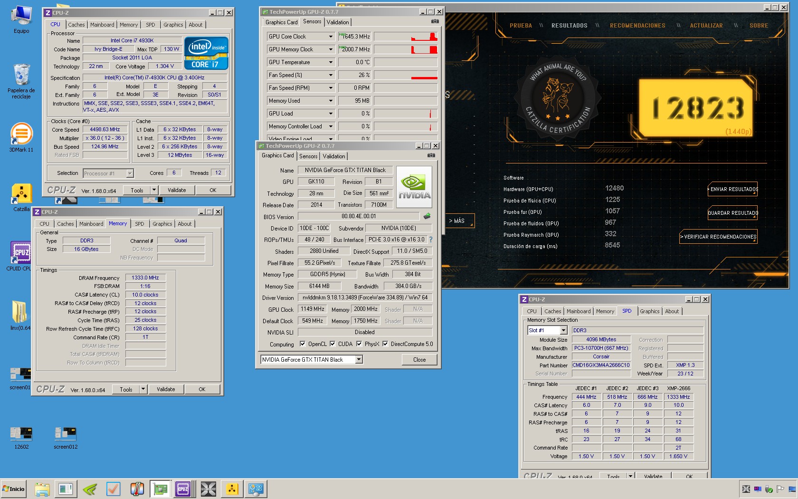Click the BIOS save chip icon next to BIOS Version

pyautogui.click(x=427, y=216)
